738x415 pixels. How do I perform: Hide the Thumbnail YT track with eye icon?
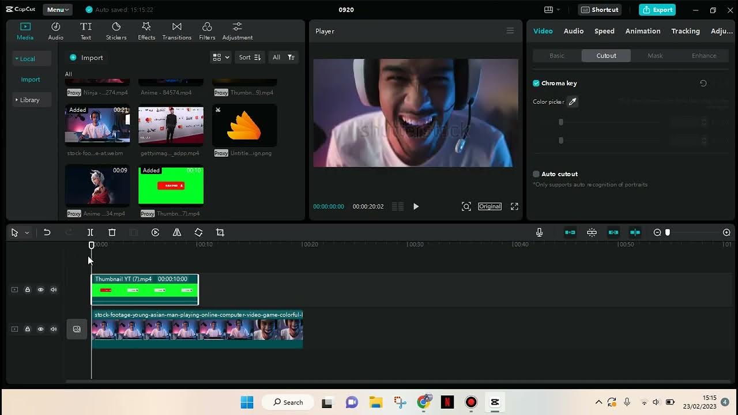coord(40,289)
